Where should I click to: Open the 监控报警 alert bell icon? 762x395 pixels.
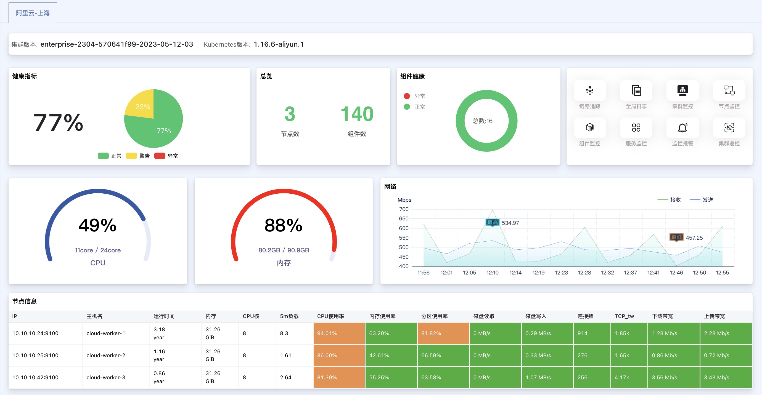682,128
